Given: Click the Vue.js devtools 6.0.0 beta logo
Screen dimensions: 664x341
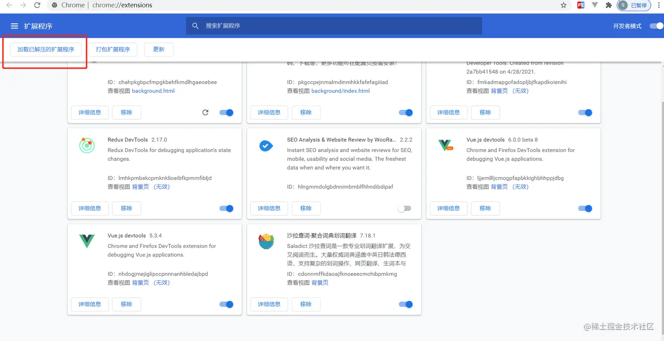Looking at the screenshot, I should coord(446,145).
